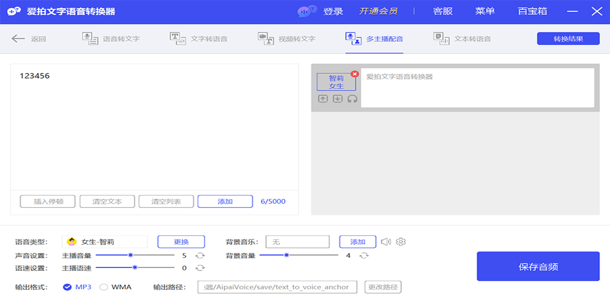
Task: Open background music settings gear
Action: (x=401, y=241)
